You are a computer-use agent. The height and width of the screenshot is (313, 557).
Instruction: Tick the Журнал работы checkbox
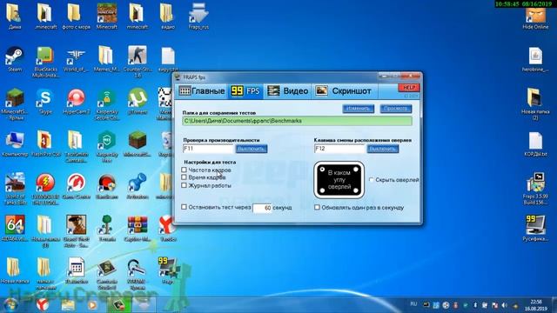pos(184,185)
